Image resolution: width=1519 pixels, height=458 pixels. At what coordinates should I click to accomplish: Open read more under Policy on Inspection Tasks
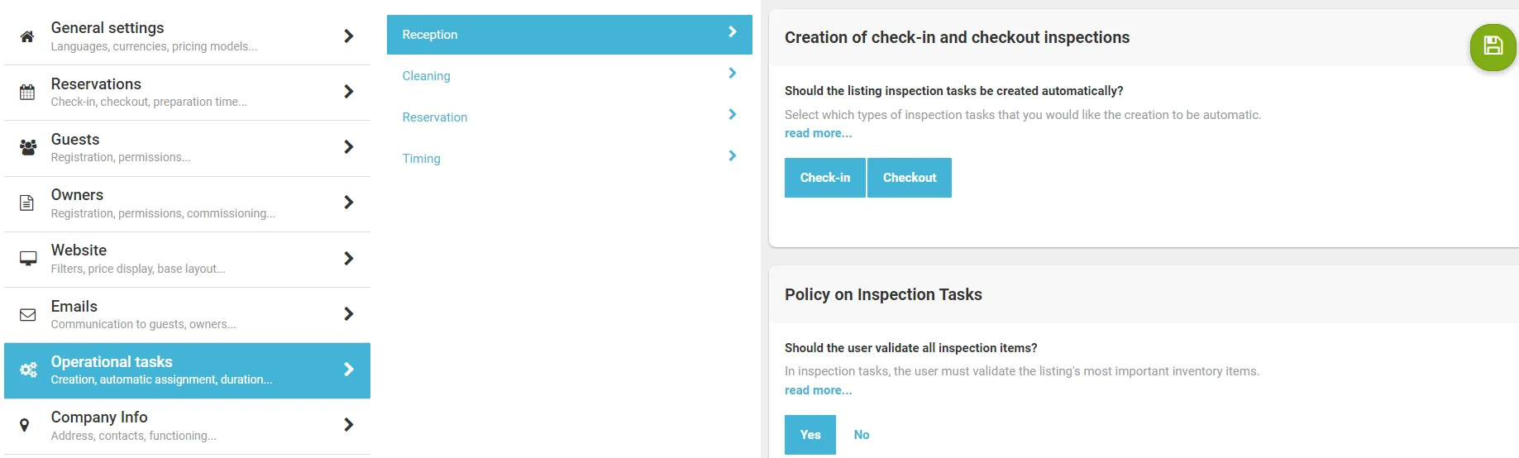[x=818, y=390]
